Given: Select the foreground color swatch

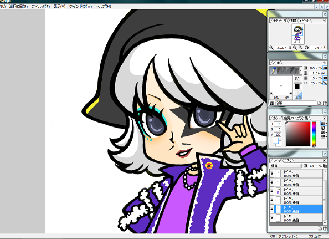Looking at the screenshot, I should tap(275, 140).
